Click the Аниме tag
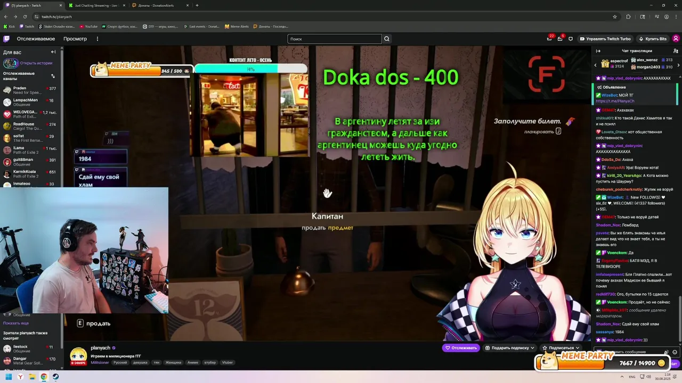 click(193, 362)
